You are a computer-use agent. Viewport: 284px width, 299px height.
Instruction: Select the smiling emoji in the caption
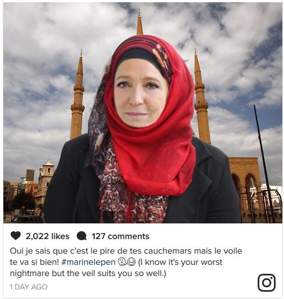[x=131, y=262]
